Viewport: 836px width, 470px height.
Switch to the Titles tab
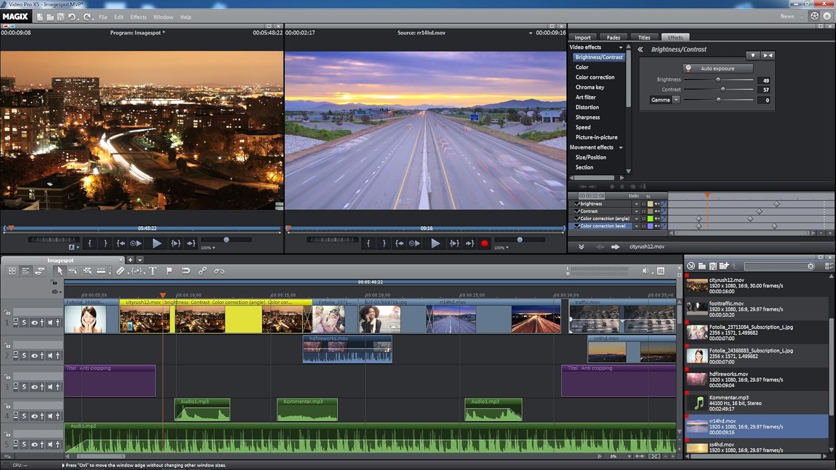(x=644, y=38)
